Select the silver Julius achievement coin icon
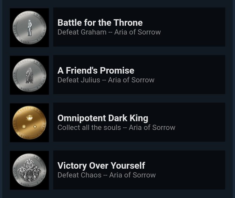The height and width of the screenshot is (198, 235). pyautogui.click(x=29, y=75)
